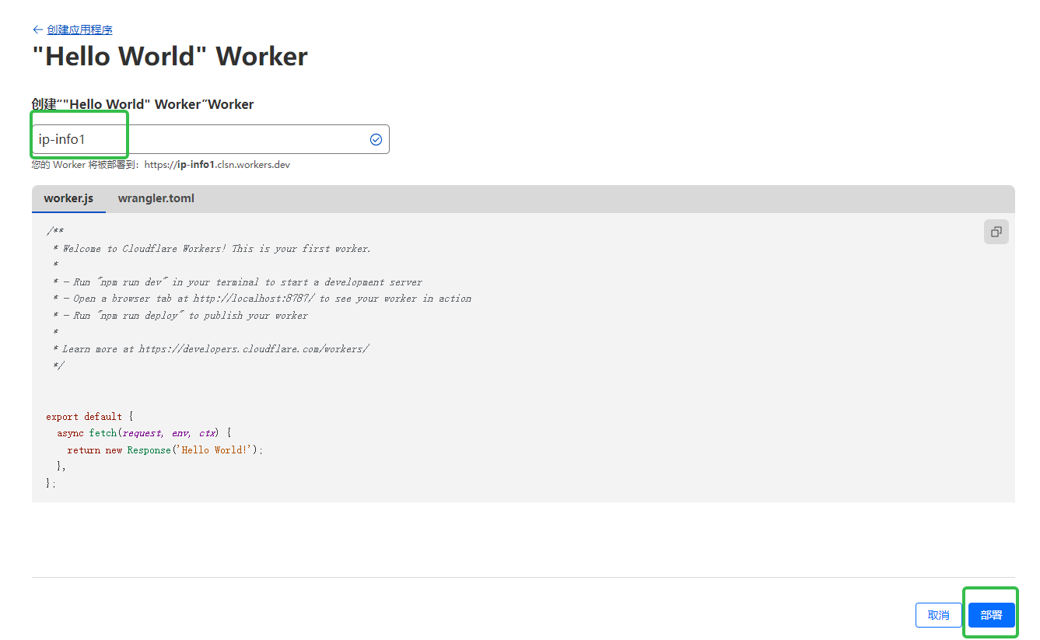Click the comment line about 'npm run deploy'
The height and width of the screenshot is (640, 1040).
(180, 316)
